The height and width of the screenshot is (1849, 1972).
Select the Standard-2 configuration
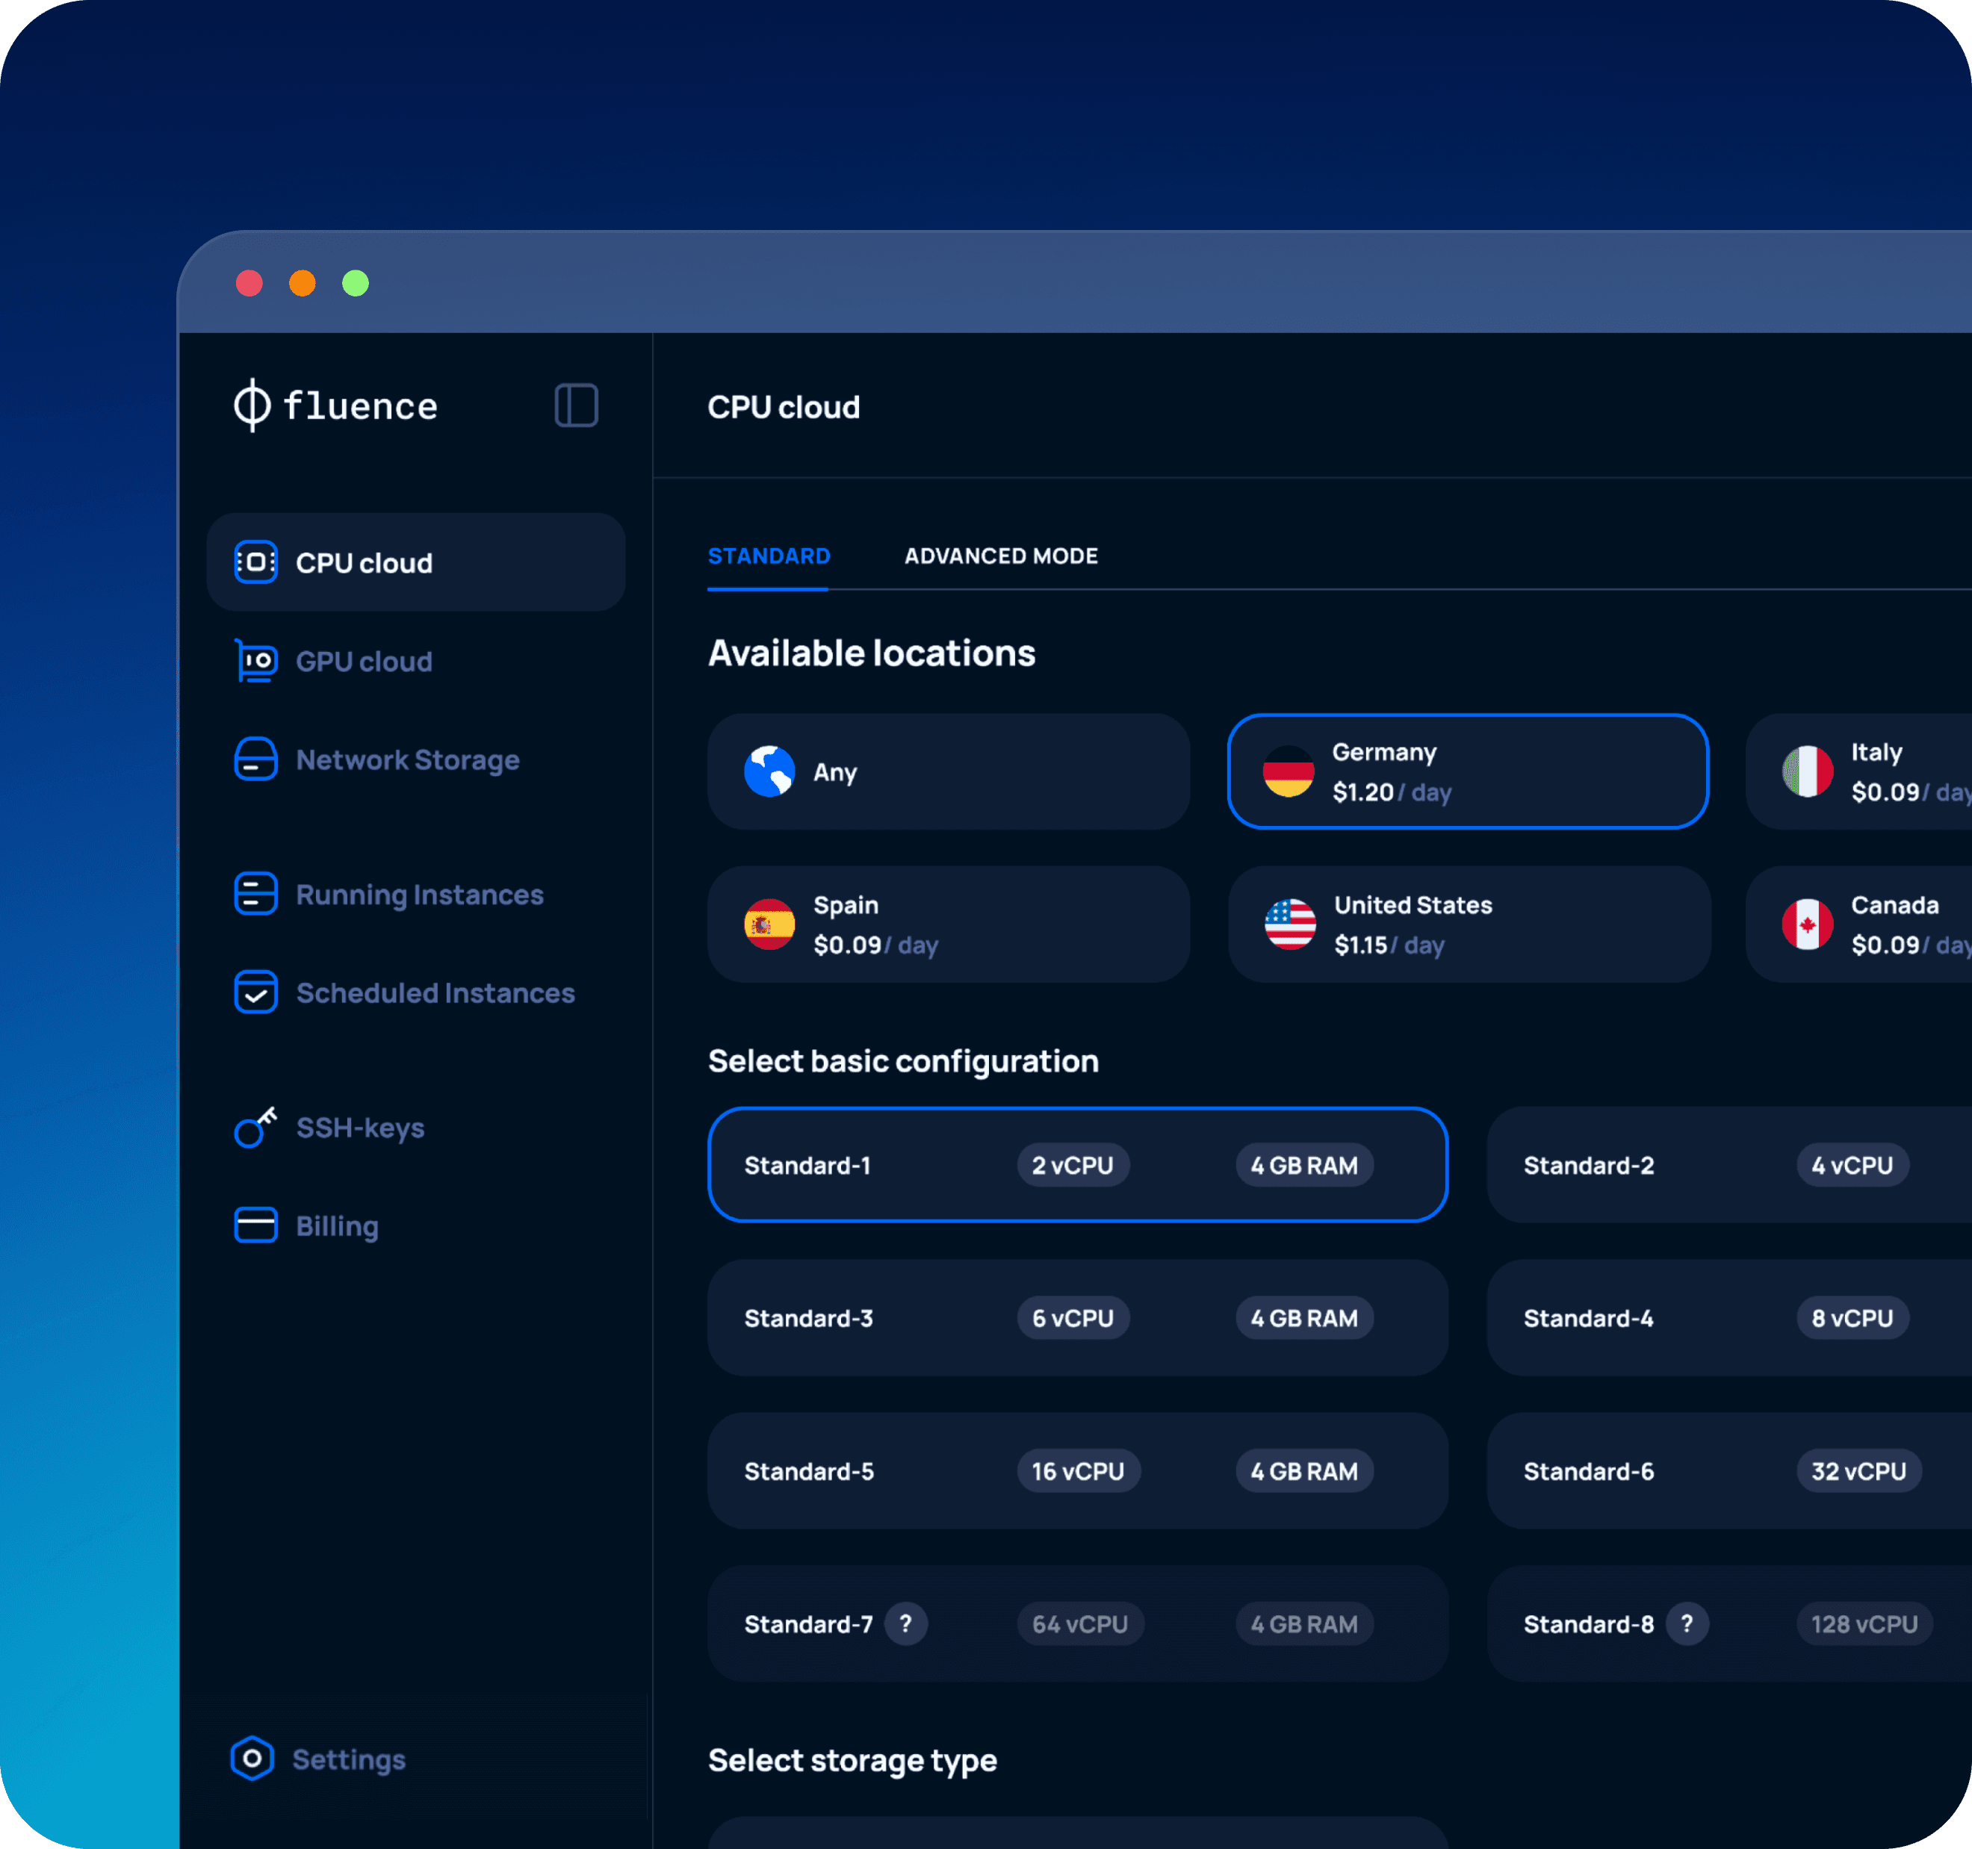(1729, 1165)
